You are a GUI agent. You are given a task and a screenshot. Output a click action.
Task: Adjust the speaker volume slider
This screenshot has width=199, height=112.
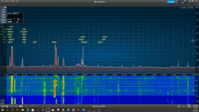pos(183,1)
